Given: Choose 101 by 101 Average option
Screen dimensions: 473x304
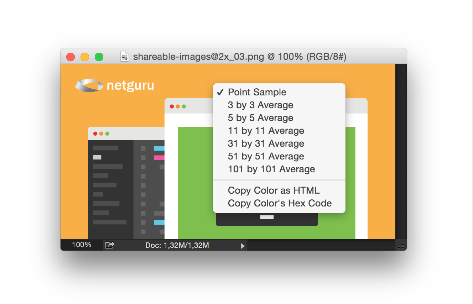Looking at the screenshot, I should pos(271,169).
